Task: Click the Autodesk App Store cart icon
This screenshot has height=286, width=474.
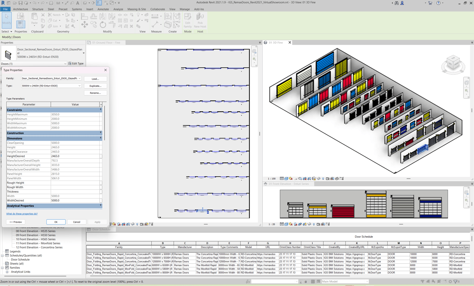Action: [430, 3]
